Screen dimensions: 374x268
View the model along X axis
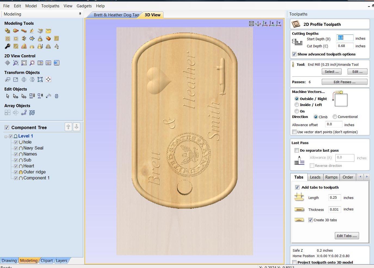coord(272,24)
